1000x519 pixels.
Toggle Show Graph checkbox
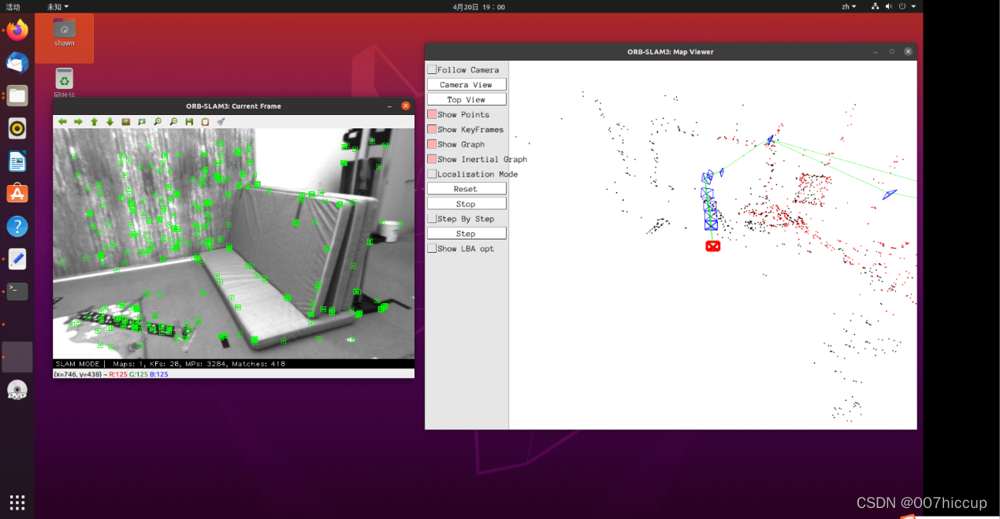tap(432, 144)
